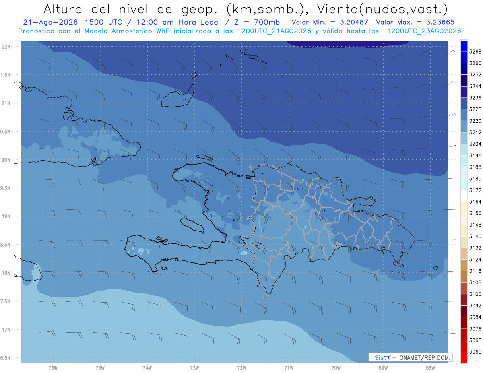Click the '70W' longitude label

tap(336, 367)
